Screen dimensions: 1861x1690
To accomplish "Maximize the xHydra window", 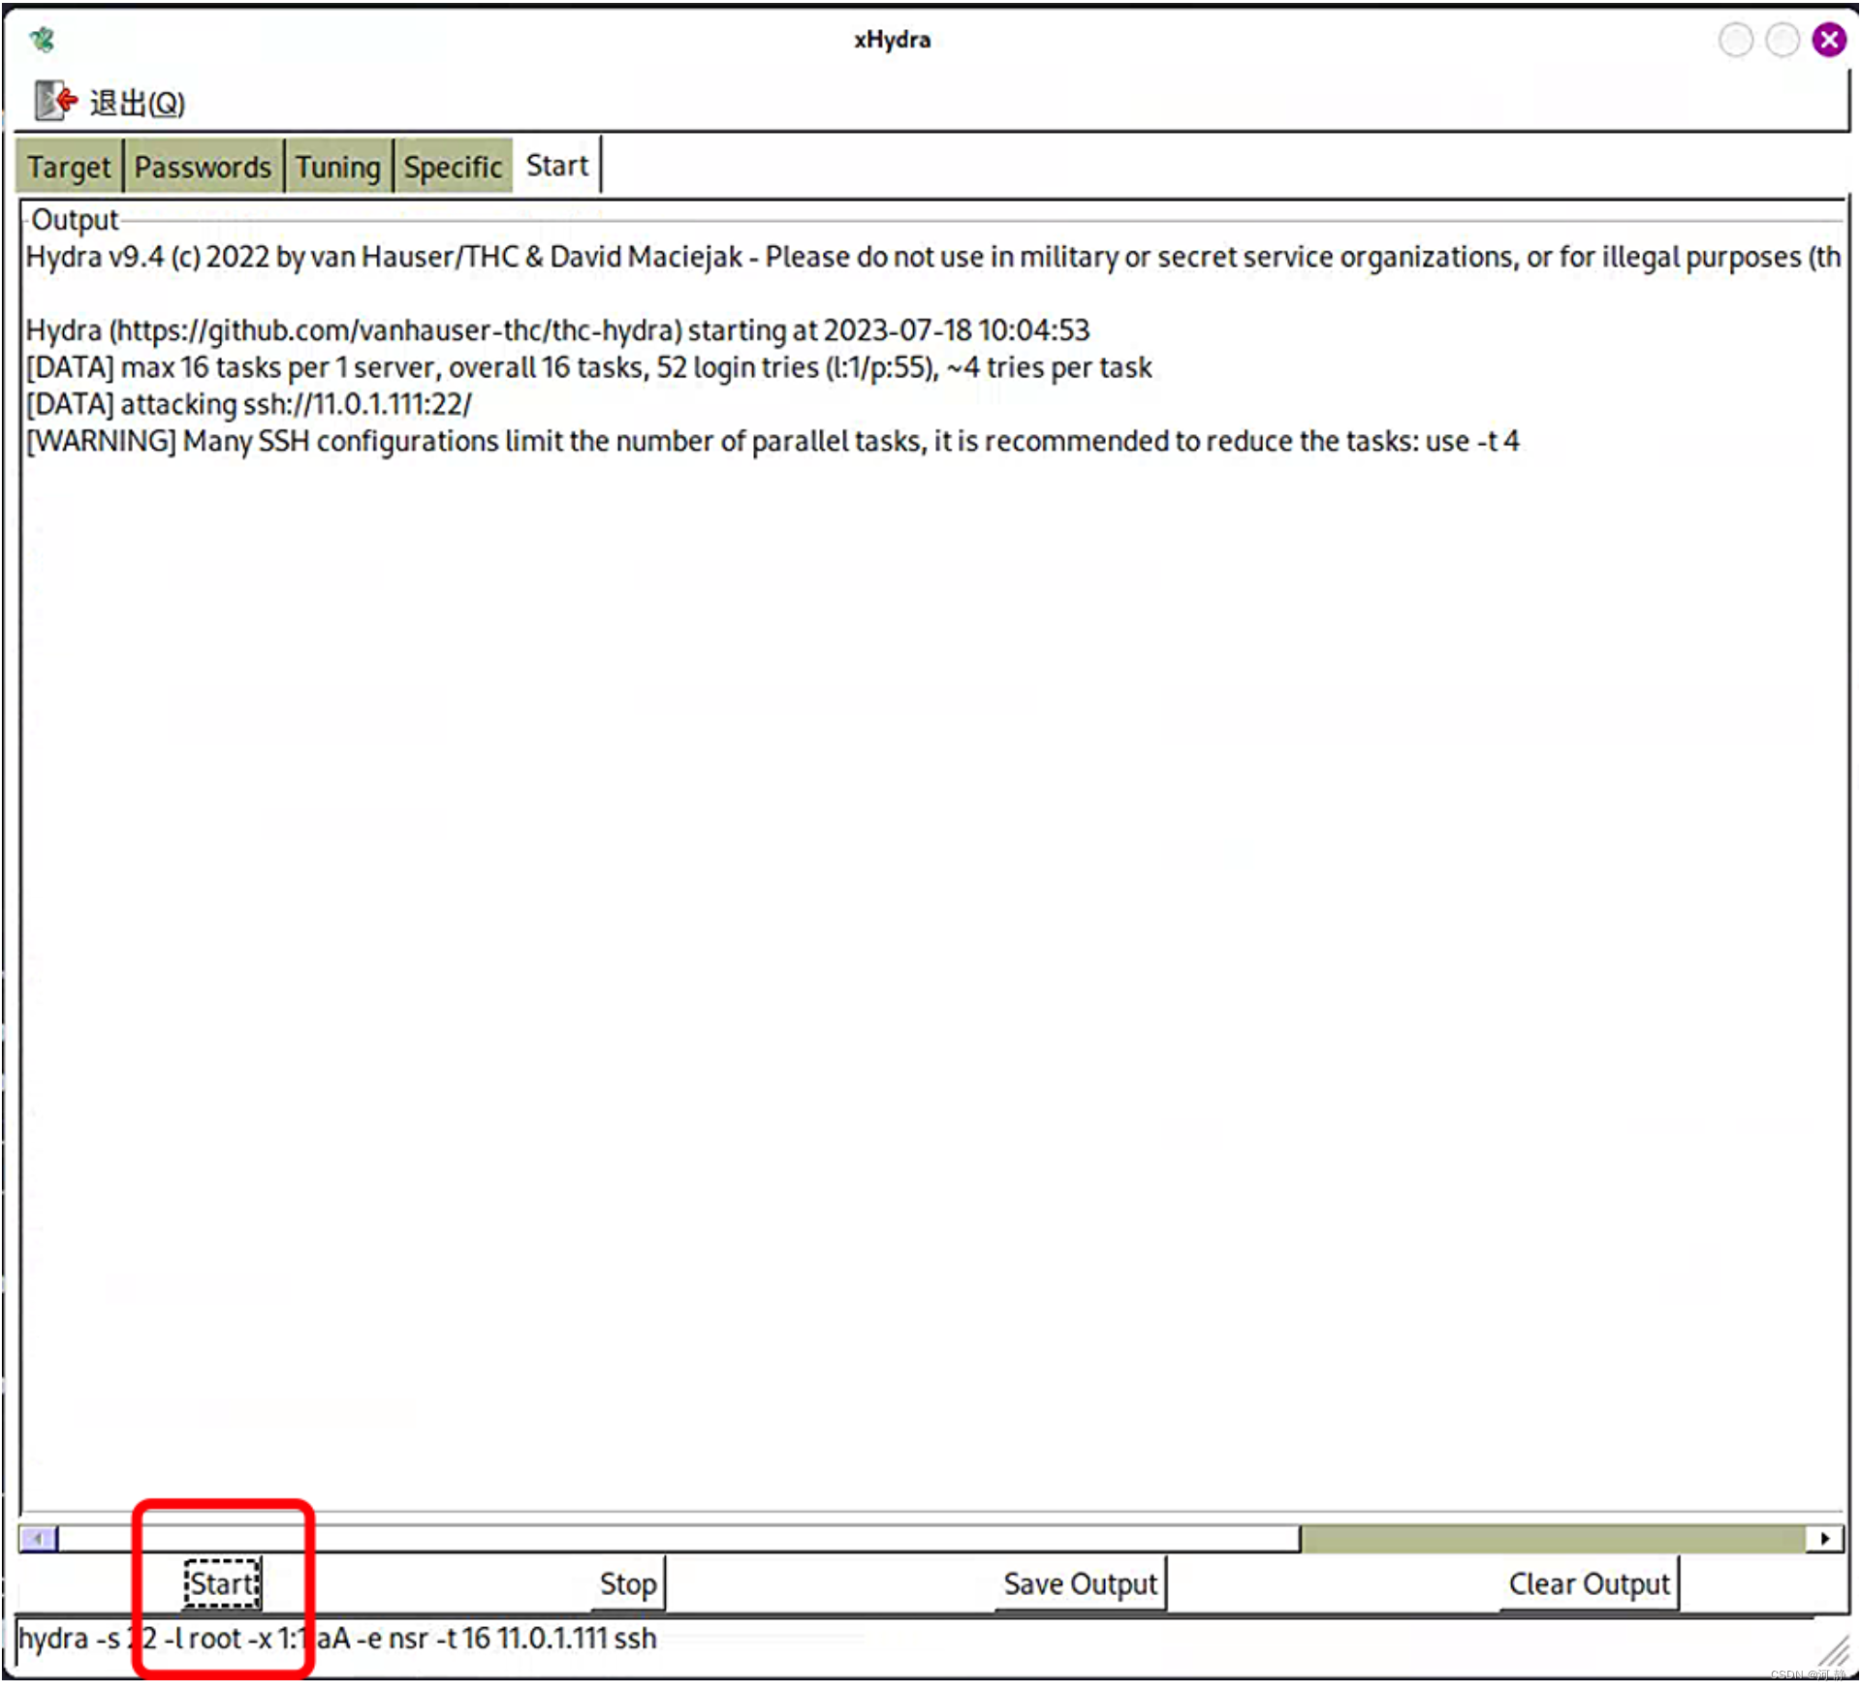I will [x=1782, y=40].
